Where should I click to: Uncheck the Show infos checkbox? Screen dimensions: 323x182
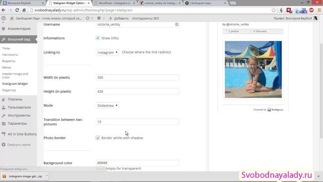97,38
